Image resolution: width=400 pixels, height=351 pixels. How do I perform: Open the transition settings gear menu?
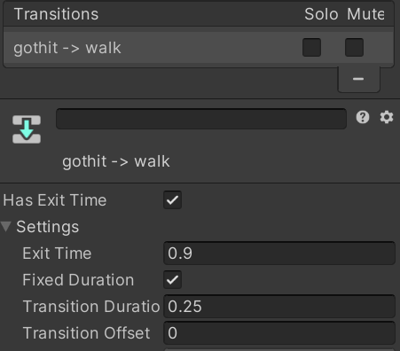(x=387, y=117)
